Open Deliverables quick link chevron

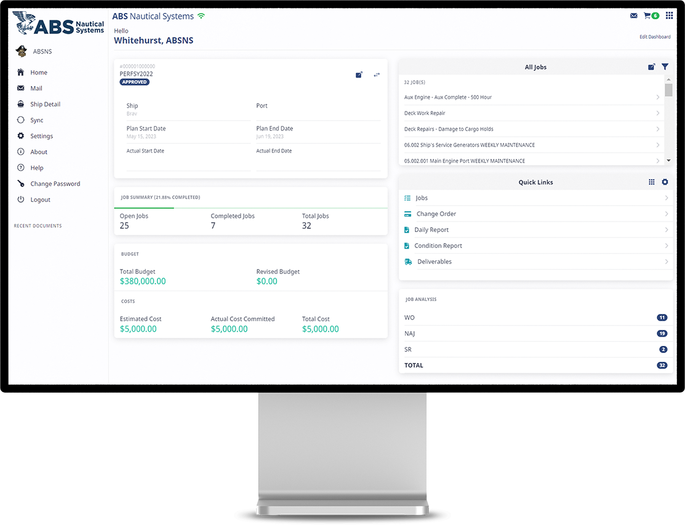point(666,262)
